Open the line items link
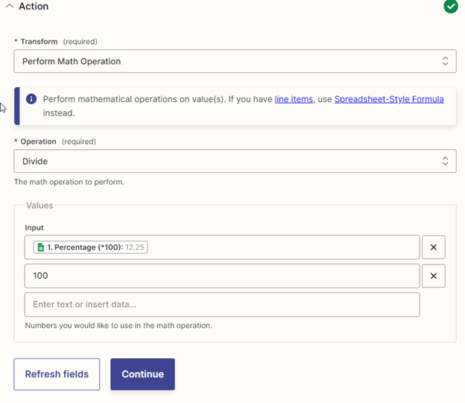This screenshot has height=403, width=465. pos(294,99)
